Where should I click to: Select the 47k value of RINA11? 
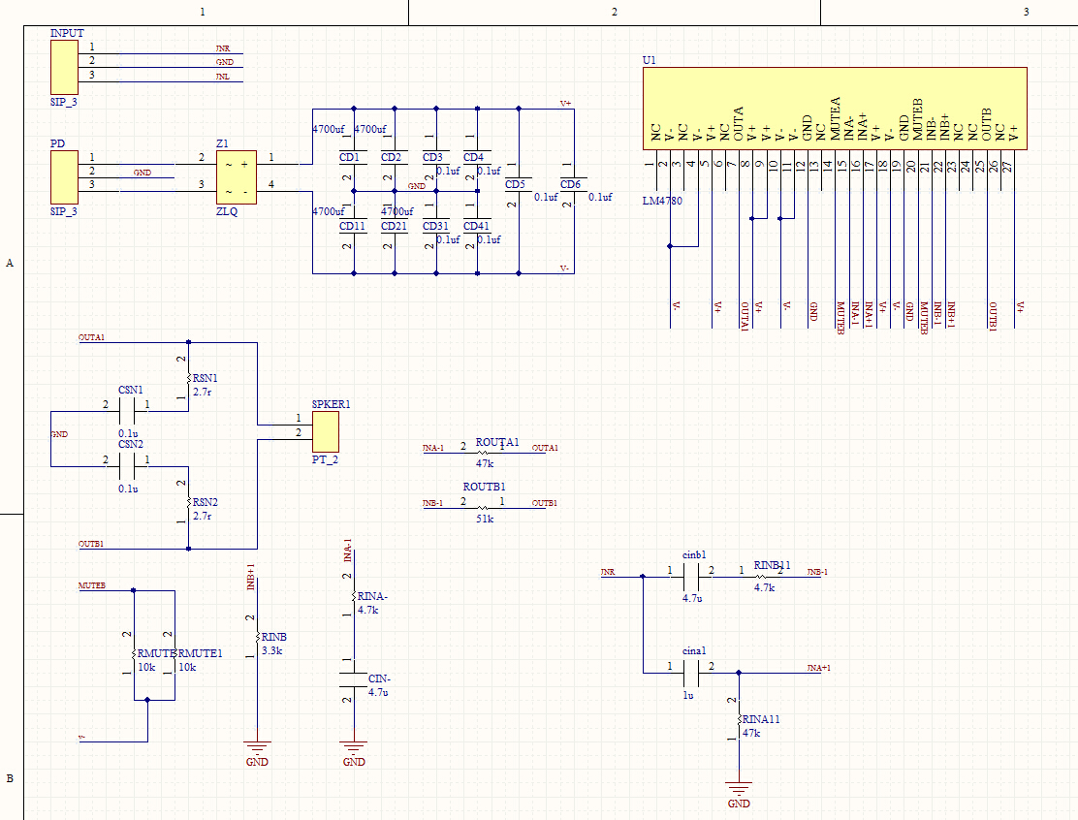pos(751,734)
